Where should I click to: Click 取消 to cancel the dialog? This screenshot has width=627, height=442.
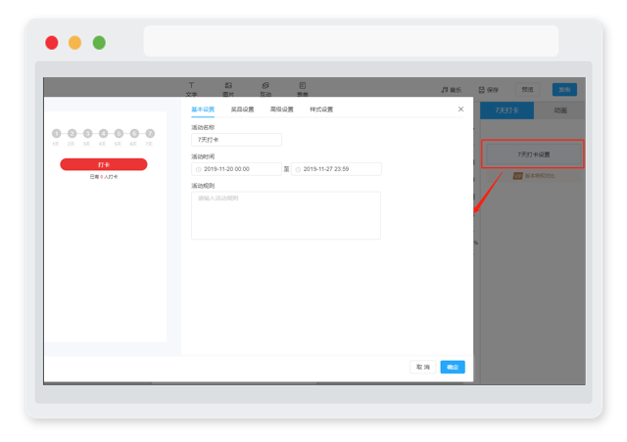coord(422,367)
